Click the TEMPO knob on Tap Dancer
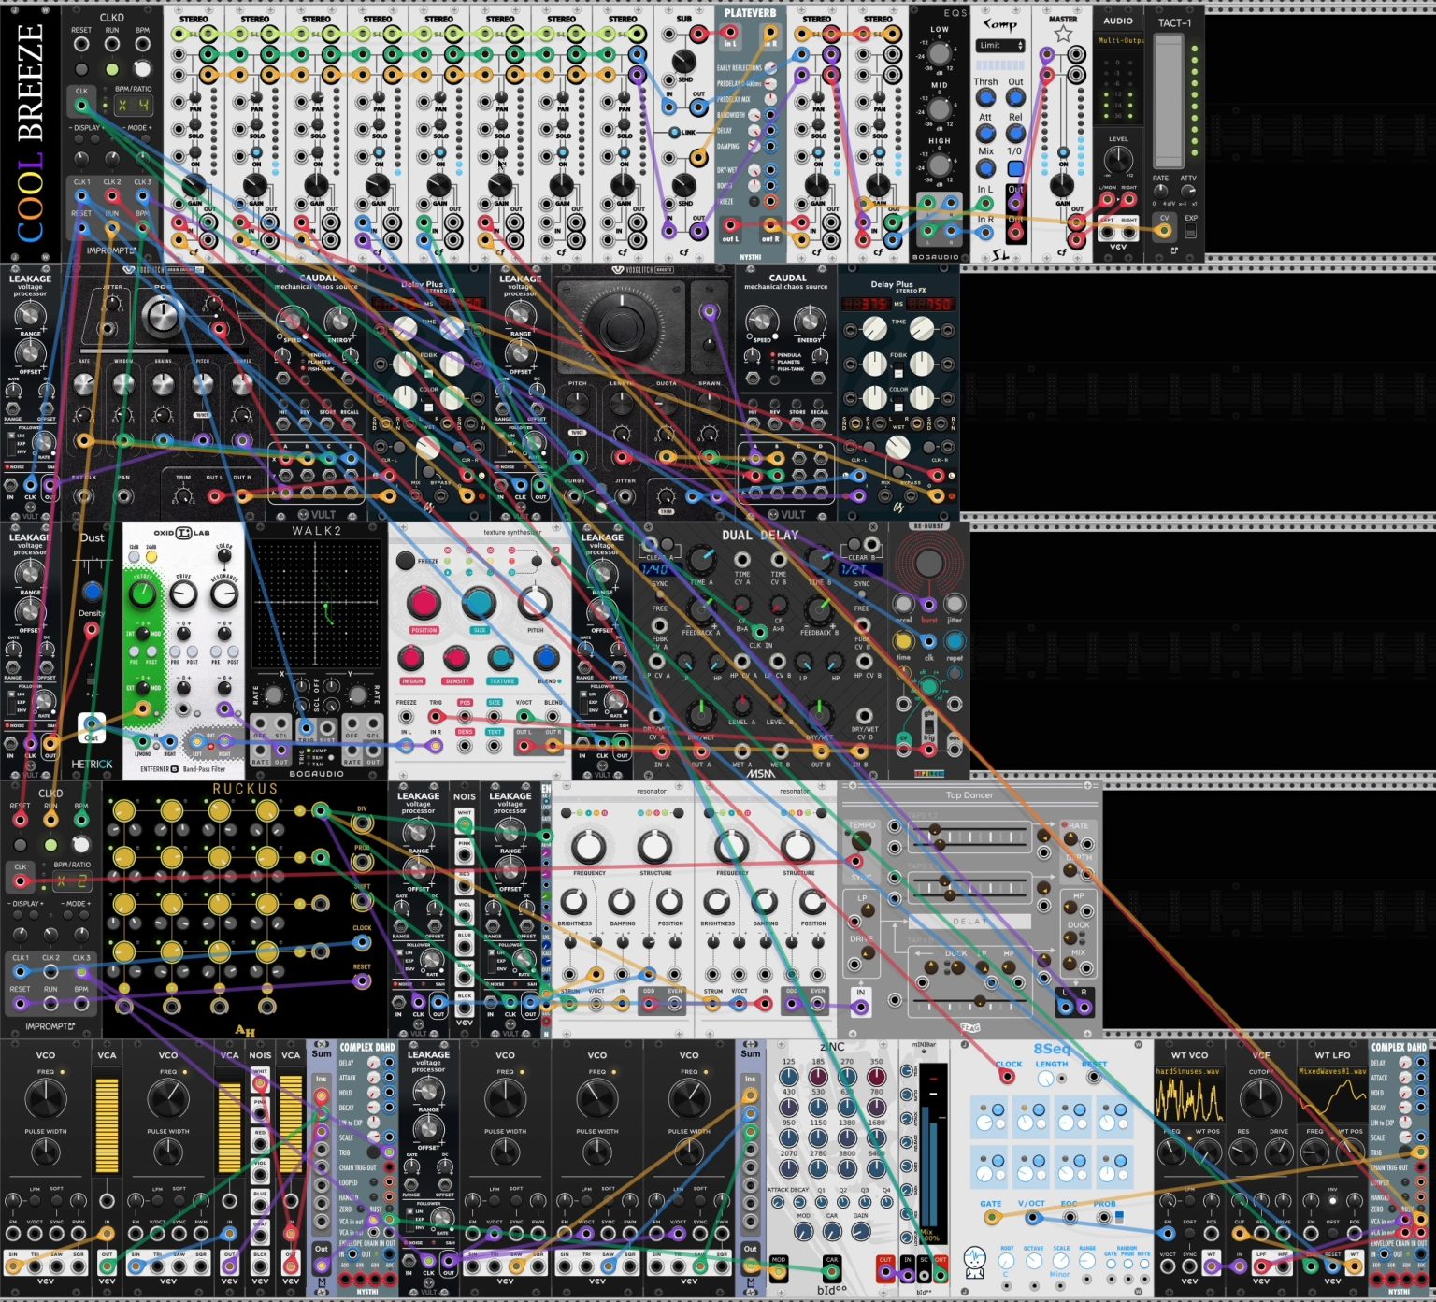The height and width of the screenshot is (1302, 1436). click(861, 841)
